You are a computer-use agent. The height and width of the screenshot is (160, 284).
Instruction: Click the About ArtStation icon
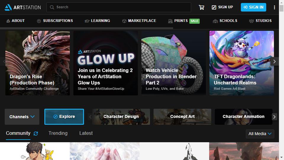click(8, 21)
